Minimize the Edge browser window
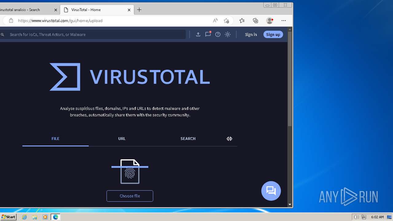This screenshot has width=393, height=221. 267,5
